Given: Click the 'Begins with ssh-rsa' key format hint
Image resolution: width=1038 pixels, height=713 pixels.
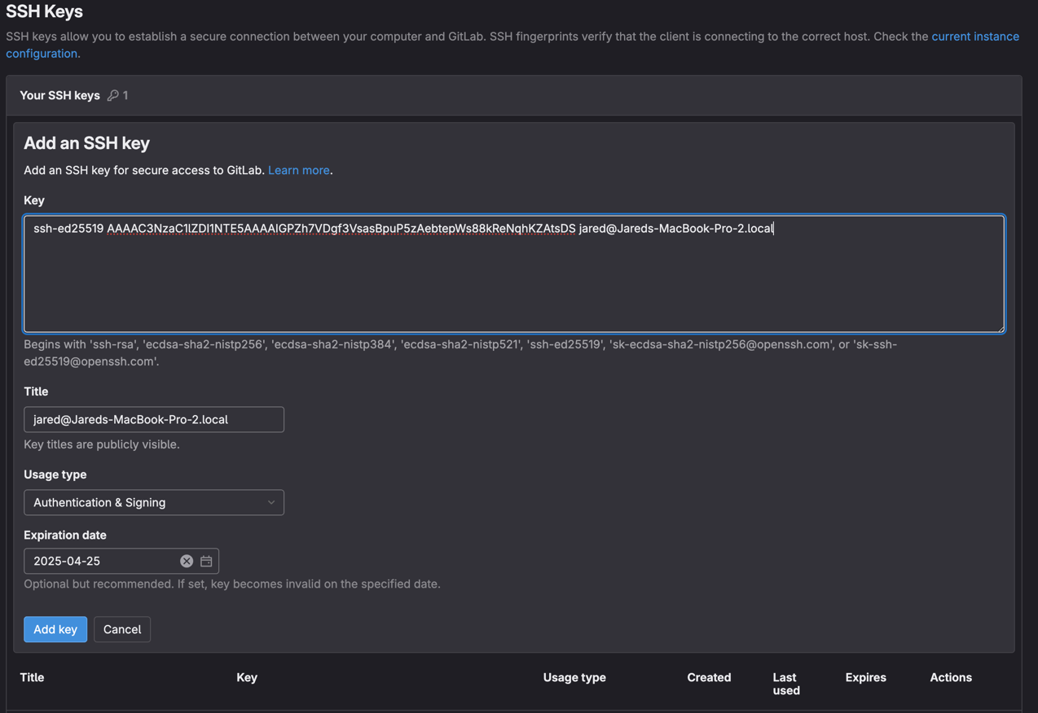Looking at the screenshot, I should [460, 352].
